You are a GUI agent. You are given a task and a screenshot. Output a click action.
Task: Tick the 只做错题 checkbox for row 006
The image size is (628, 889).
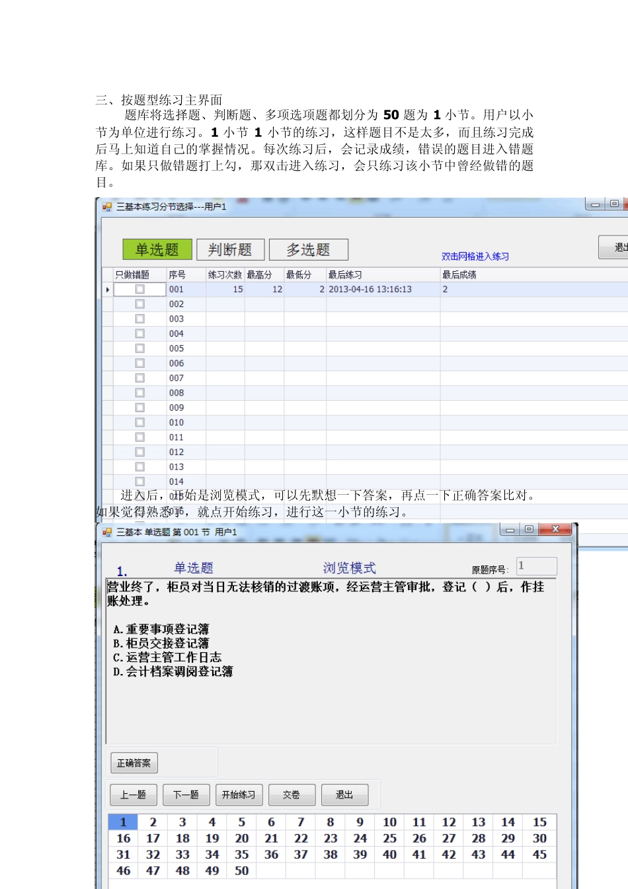pyautogui.click(x=139, y=363)
